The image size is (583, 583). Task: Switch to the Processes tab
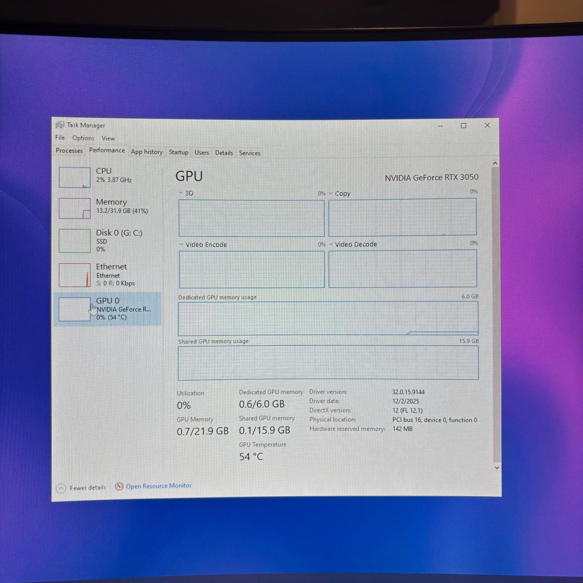pos(69,151)
